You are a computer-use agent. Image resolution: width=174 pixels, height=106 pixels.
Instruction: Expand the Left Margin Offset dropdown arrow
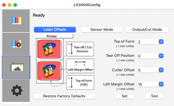161,84
